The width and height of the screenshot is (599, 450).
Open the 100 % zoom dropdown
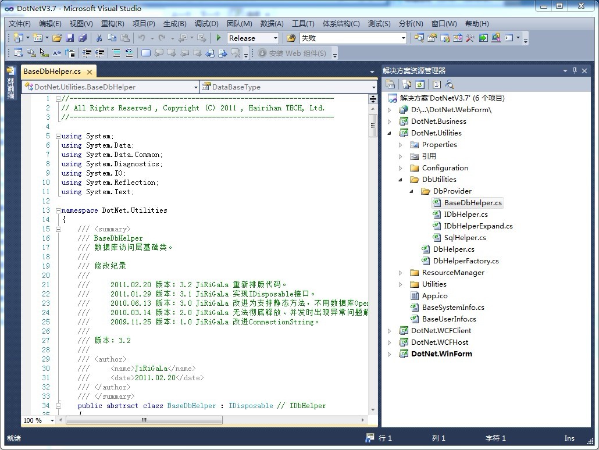(x=52, y=420)
